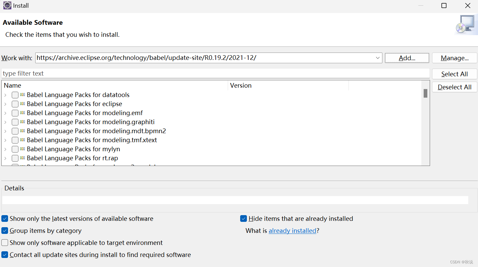478x267 pixels.
Task: Select the modeling.graphiti language pack checkbox
Action: click(15, 122)
